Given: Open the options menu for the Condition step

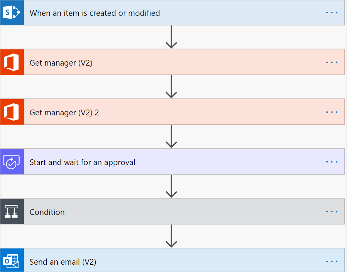Looking at the screenshot, I should 332,212.
